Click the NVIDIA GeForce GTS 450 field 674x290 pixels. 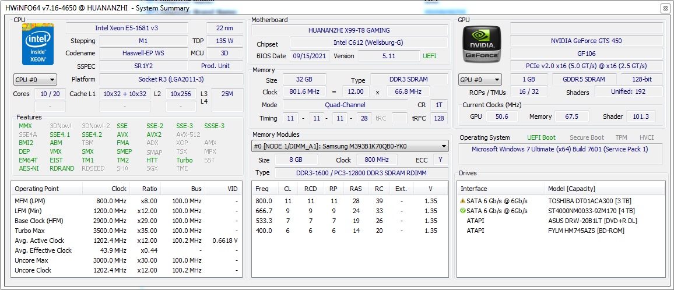[x=587, y=41]
